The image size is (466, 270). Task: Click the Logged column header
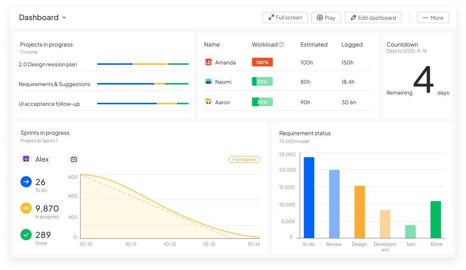coord(352,44)
